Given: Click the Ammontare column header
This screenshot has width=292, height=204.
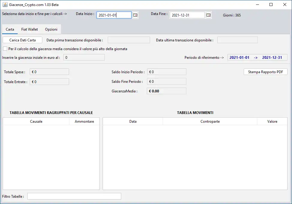Looking at the screenshot, I should (84, 121).
